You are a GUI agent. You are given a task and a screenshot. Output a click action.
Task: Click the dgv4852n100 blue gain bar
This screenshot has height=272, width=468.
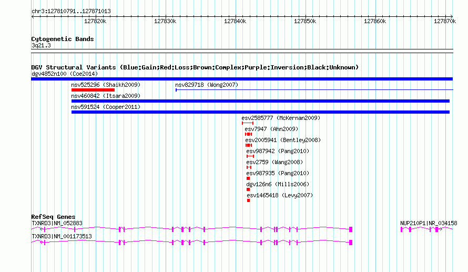(x=242, y=79)
